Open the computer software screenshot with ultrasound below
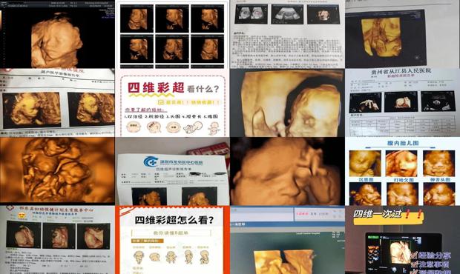Image resolution: width=460 pixels, height=274 pixels. (287, 240)
